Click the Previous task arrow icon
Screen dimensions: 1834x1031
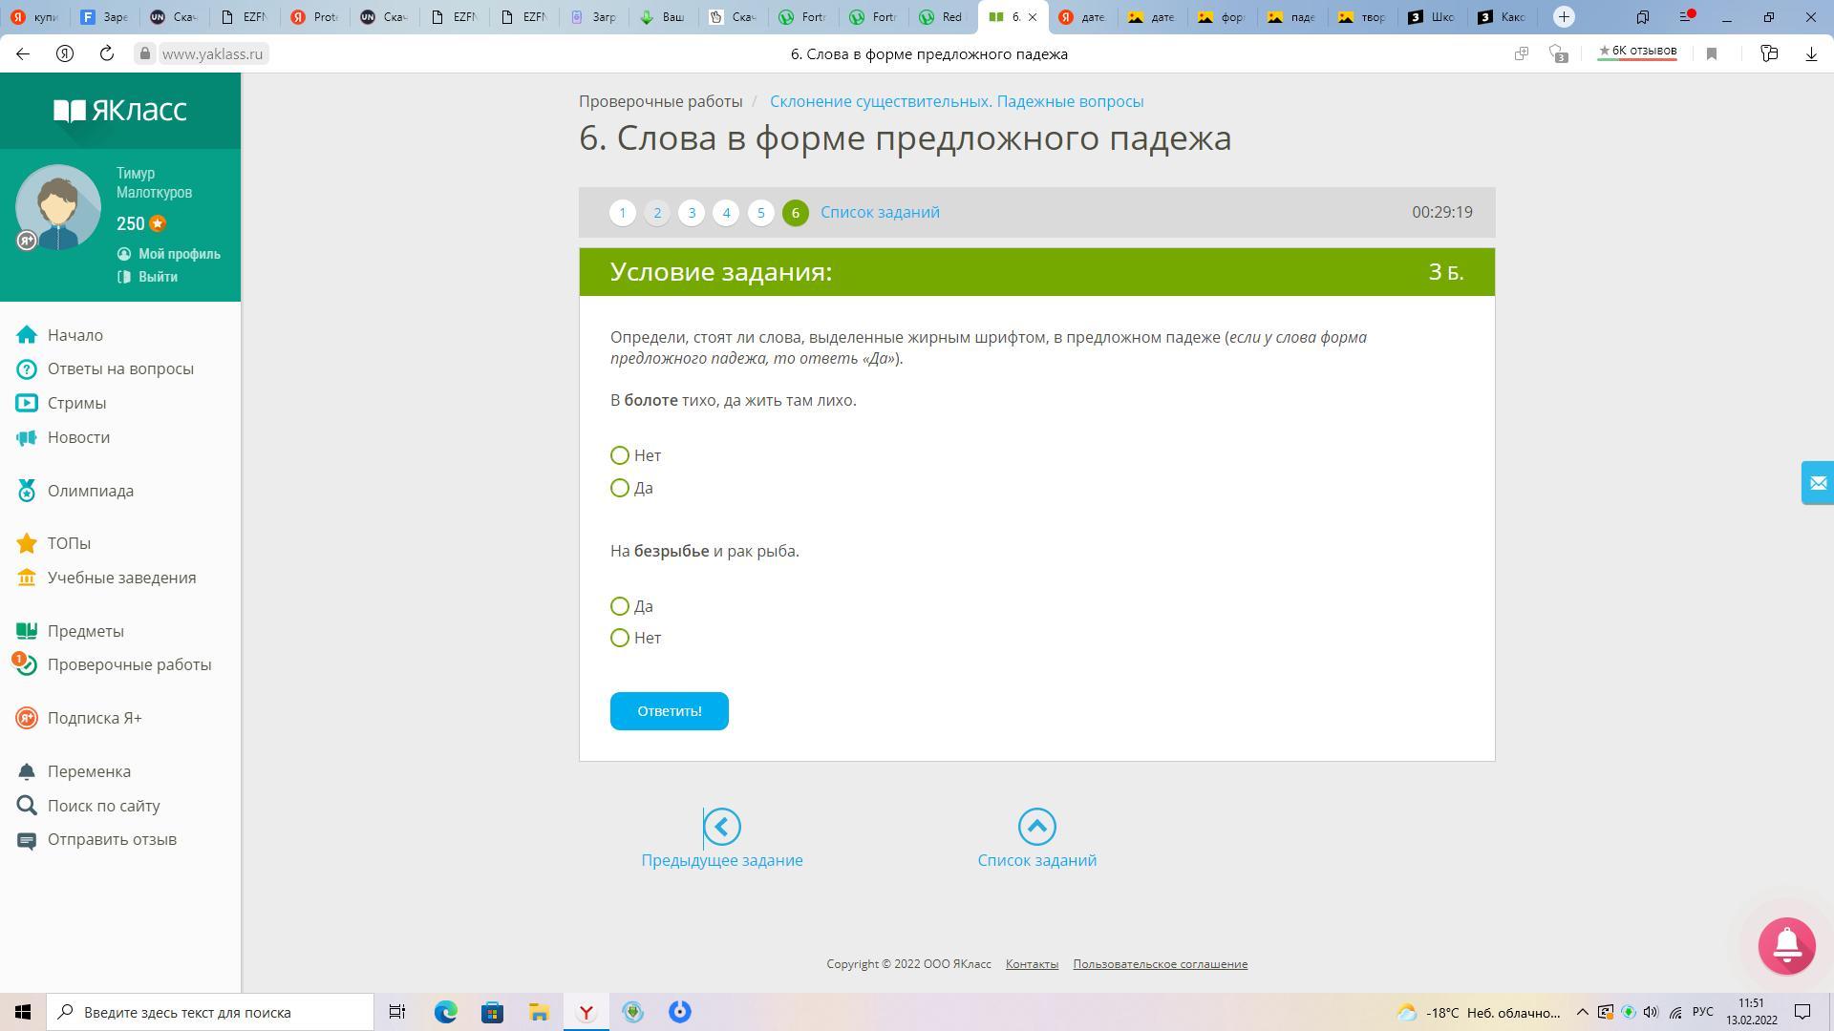pos(722,827)
